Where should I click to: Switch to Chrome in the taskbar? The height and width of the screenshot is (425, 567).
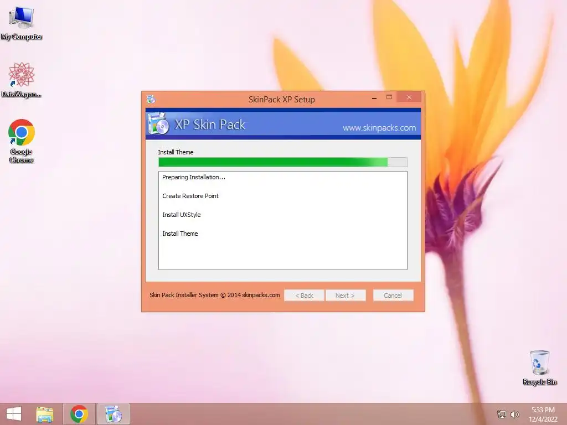point(79,414)
